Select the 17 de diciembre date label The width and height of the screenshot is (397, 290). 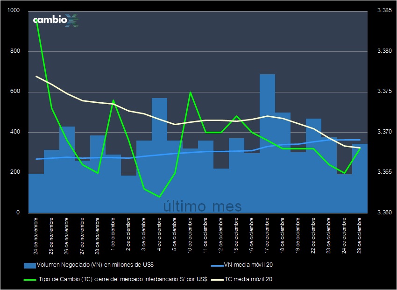(x=267, y=233)
